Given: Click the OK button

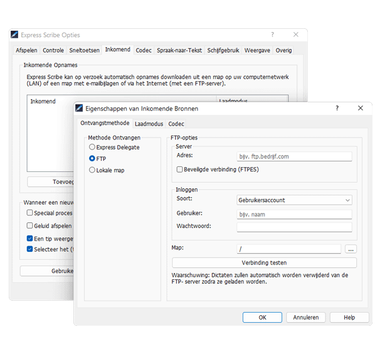Looking at the screenshot, I should 263,318.
